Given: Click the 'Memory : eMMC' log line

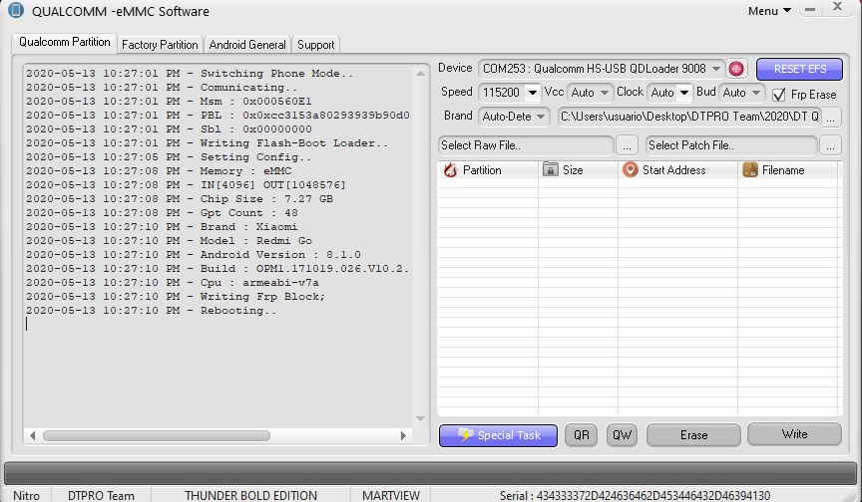Looking at the screenshot, I should pyautogui.click(x=159, y=170).
